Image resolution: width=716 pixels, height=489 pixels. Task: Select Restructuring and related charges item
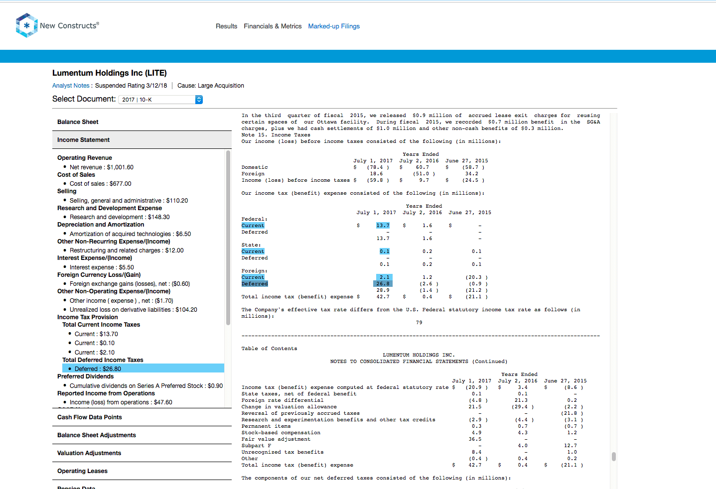pyautogui.click(x=127, y=250)
